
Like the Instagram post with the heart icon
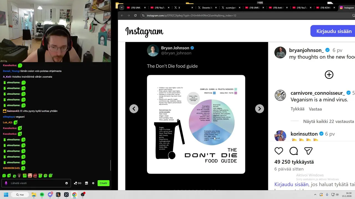coord(279,151)
